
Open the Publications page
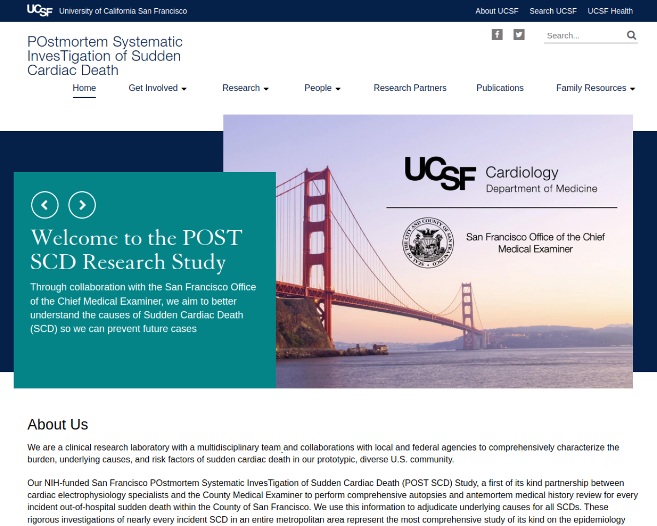pos(500,88)
